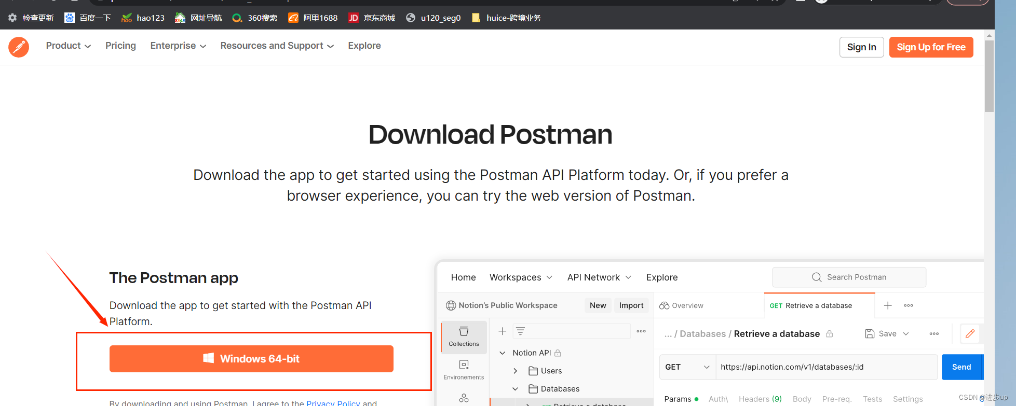Click the orange pencil edit icon
The height and width of the screenshot is (406, 1016).
click(970, 334)
